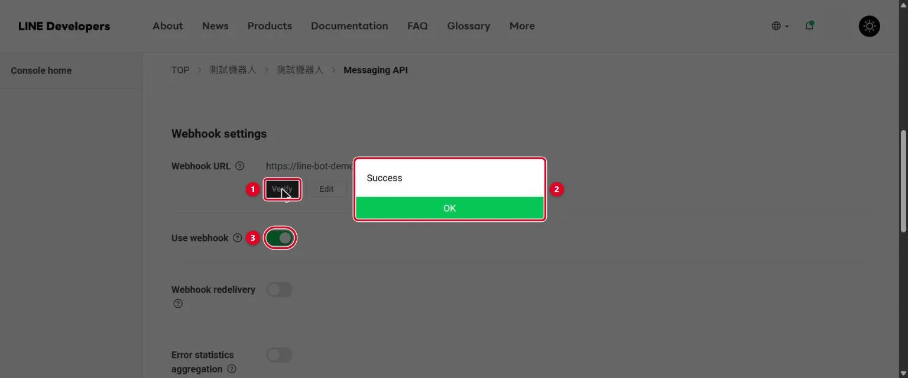This screenshot has height=378, width=908.
Task: Open the language globe dropdown
Action: (x=780, y=26)
